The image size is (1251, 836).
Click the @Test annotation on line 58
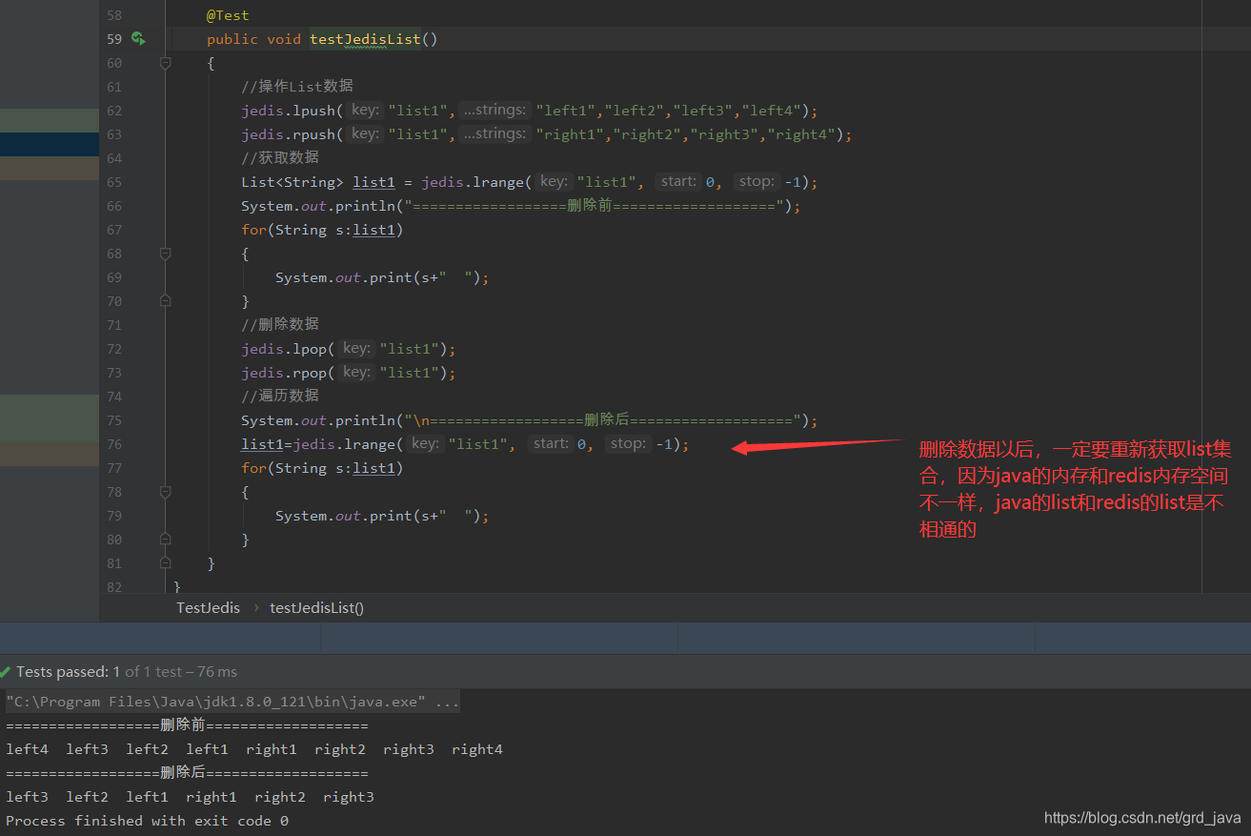tap(229, 15)
